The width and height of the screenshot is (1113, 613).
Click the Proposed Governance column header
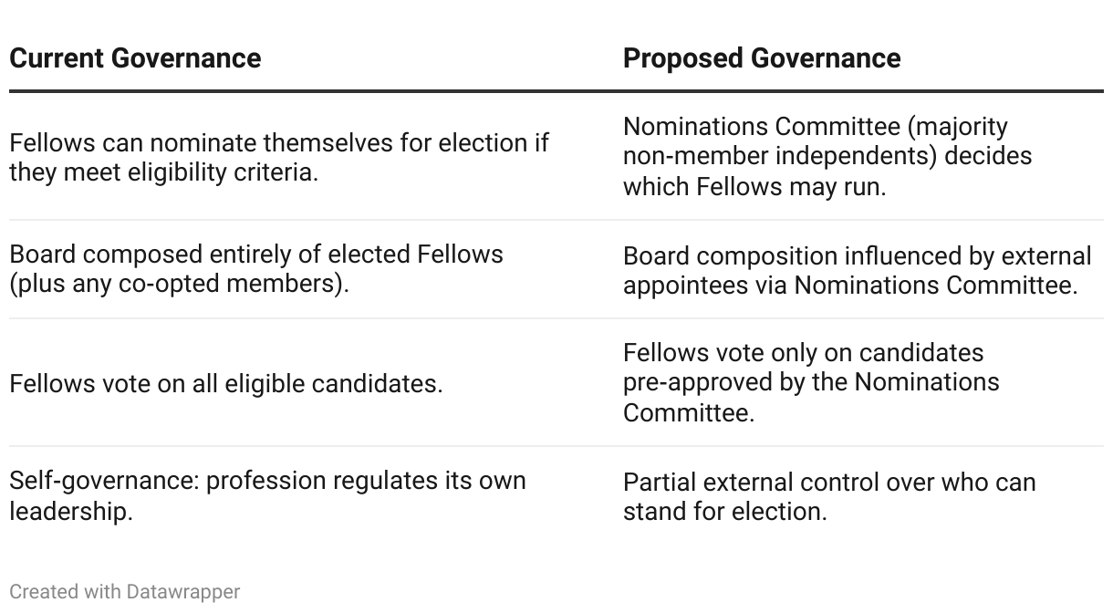(762, 58)
